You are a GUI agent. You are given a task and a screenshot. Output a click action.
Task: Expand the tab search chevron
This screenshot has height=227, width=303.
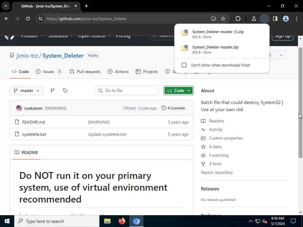tap(6, 6)
